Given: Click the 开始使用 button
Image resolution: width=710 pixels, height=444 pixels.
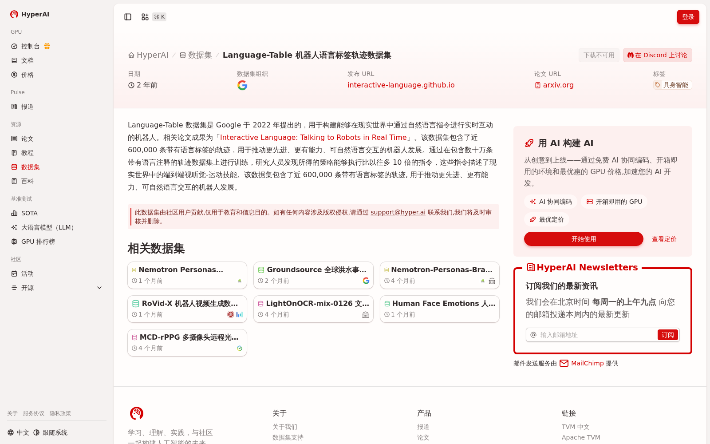Looking at the screenshot, I should (584, 239).
